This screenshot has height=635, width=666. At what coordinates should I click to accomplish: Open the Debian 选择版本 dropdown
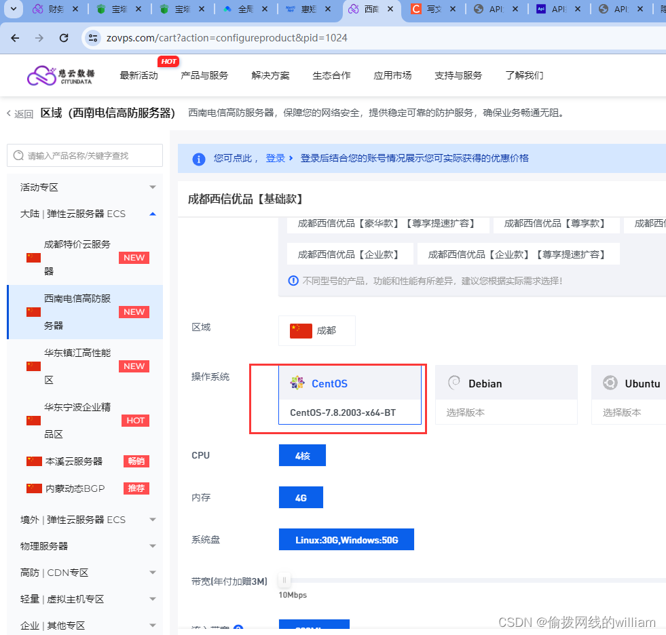tap(506, 411)
